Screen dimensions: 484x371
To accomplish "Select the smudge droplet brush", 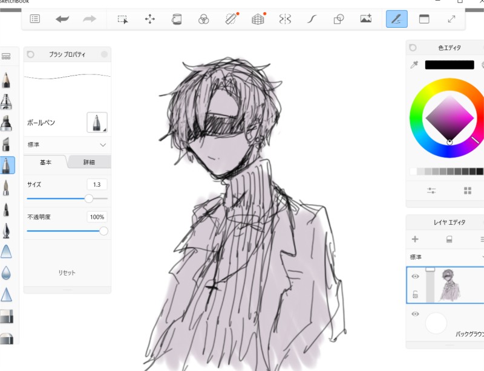I will click(6, 273).
